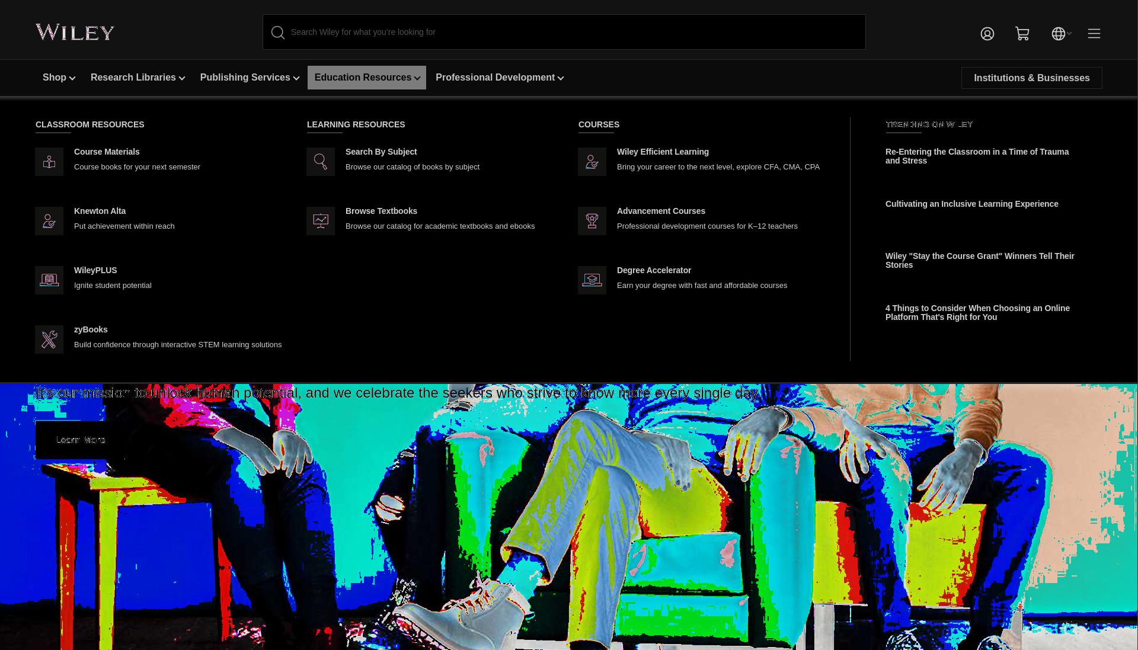The height and width of the screenshot is (650, 1138).
Task: Click the Search By Subject icon
Action: 321,162
